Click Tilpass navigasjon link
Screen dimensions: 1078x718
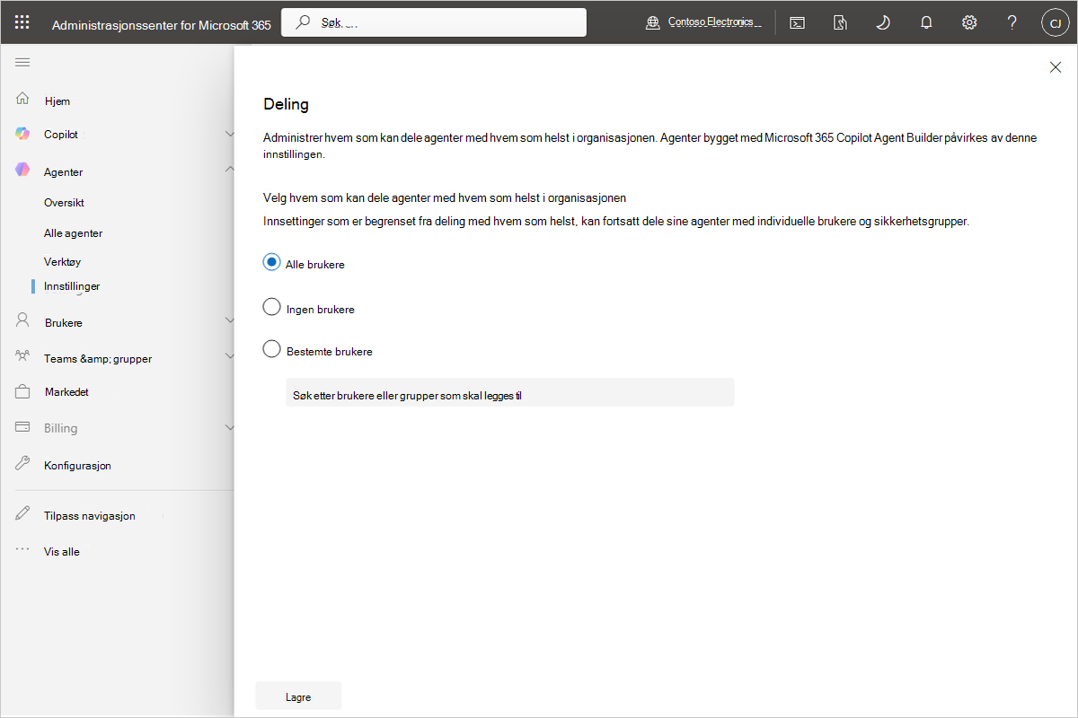90,516
